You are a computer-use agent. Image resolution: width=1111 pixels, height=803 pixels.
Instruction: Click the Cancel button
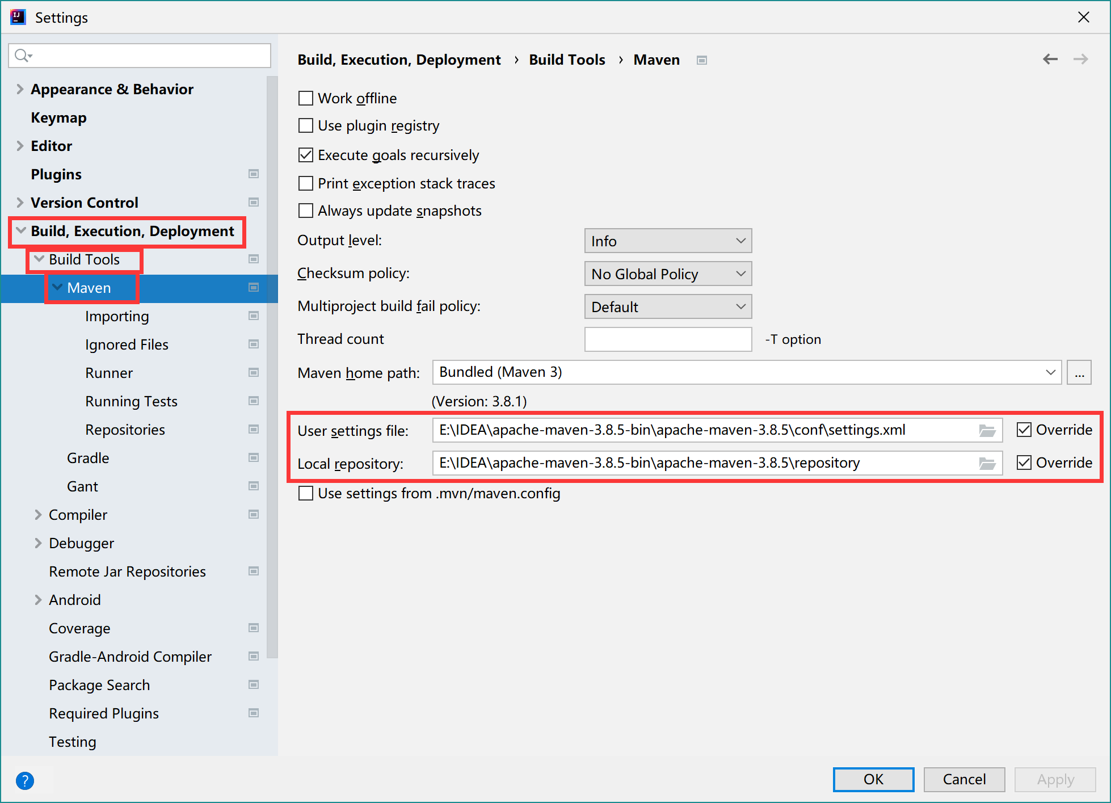coord(963,779)
